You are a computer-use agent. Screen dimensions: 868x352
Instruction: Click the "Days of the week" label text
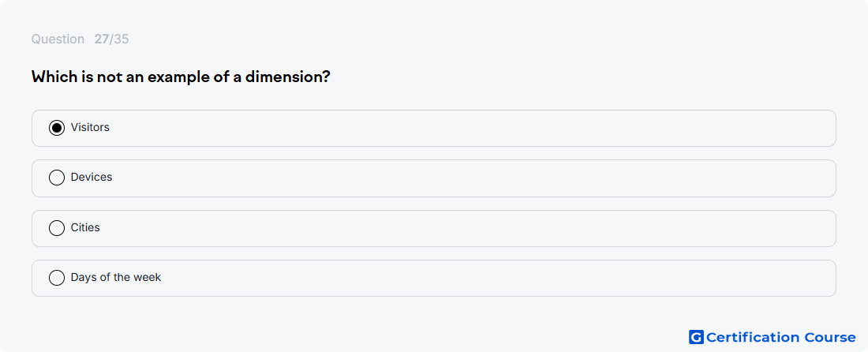coord(116,277)
